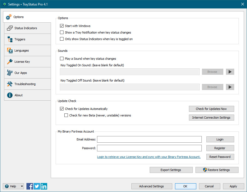Open the Languages tab
The height and width of the screenshot is (192, 247).
[x=28, y=50]
